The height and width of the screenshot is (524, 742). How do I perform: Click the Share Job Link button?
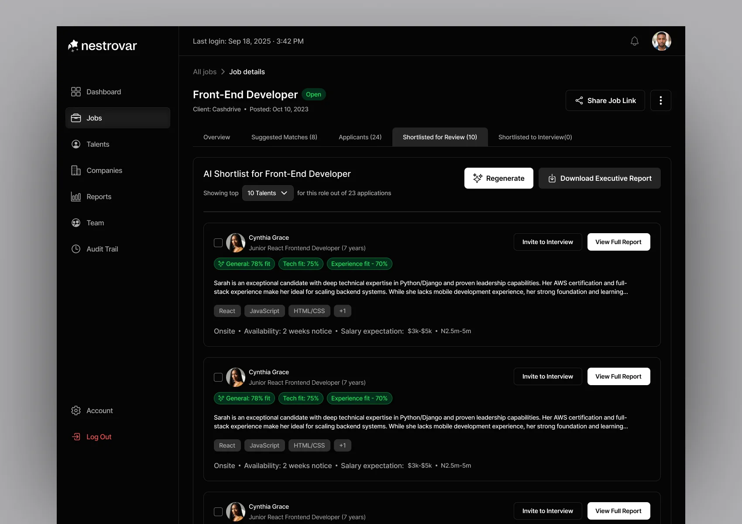(x=605, y=100)
